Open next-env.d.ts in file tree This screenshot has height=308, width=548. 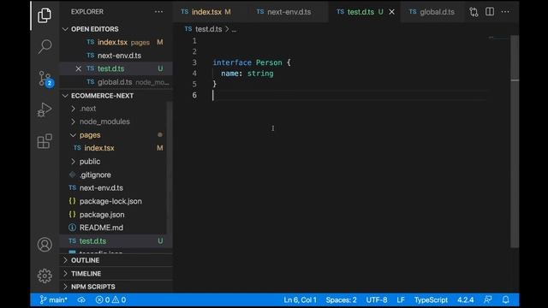click(x=116, y=188)
